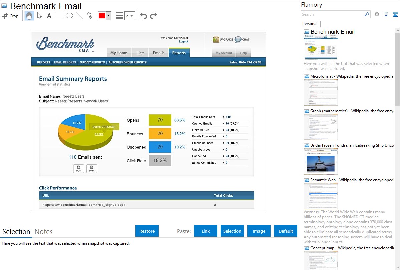Viewport: 400px width, 270px height.
Task: Click the My Account tab
Action: click(x=224, y=53)
